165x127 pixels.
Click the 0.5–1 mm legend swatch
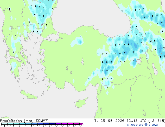[x=10, y=124]
